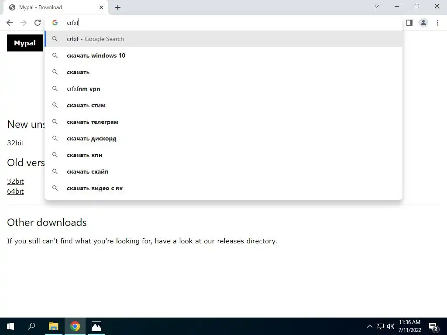
Task: Select the 'скачать телеграм' suggestion
Action: click(x=223, y=122)
